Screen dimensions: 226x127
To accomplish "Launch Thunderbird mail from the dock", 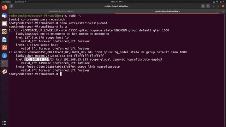I will 4,16.
